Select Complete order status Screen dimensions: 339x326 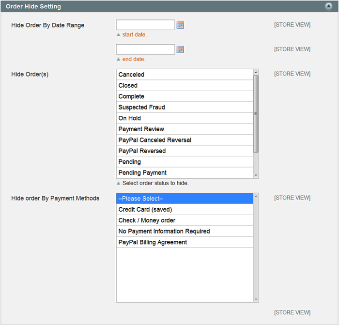click(x=185, y=96)
